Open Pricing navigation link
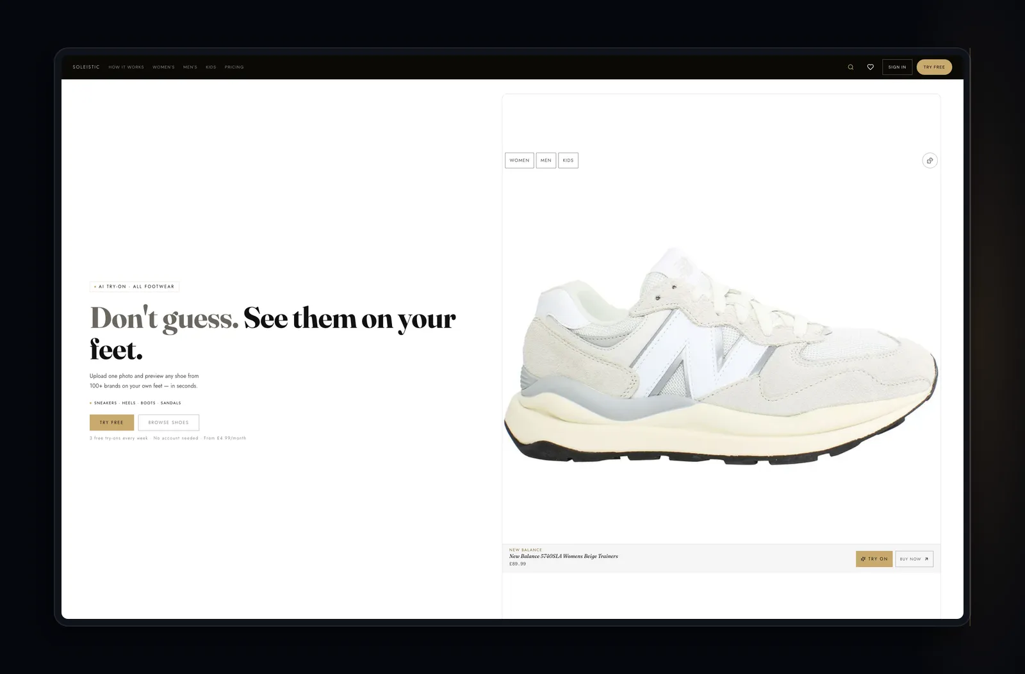This screenshot has width=1025, height=674. coord(234,67)
